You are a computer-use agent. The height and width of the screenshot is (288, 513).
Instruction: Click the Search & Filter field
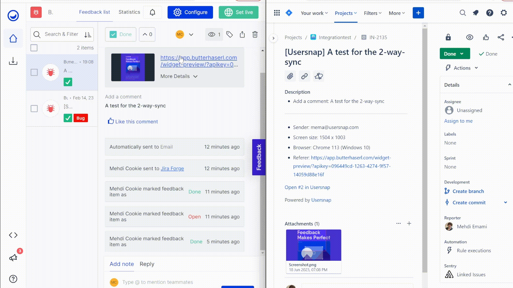click(62, 34)
